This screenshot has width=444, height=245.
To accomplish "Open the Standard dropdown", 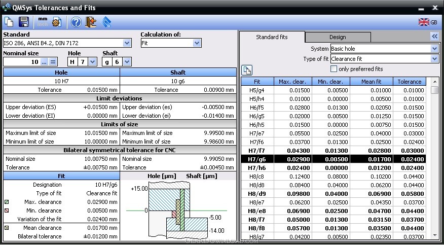I will (x=127, y=43).
